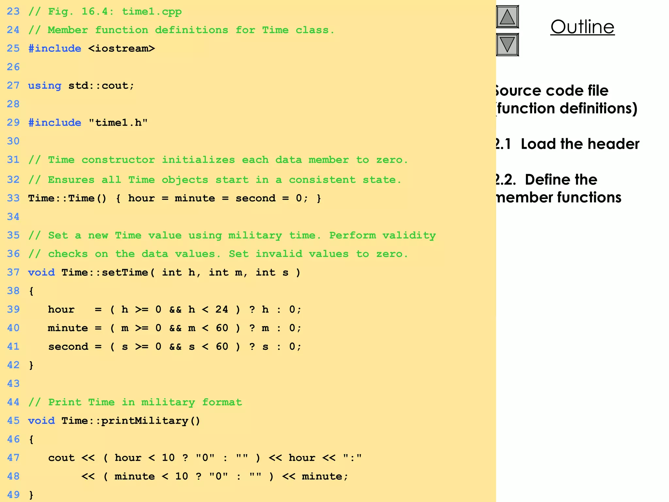Click the 'hour = ( h >= 0' assignment line
669x502 pixels.
pos(174,310)
